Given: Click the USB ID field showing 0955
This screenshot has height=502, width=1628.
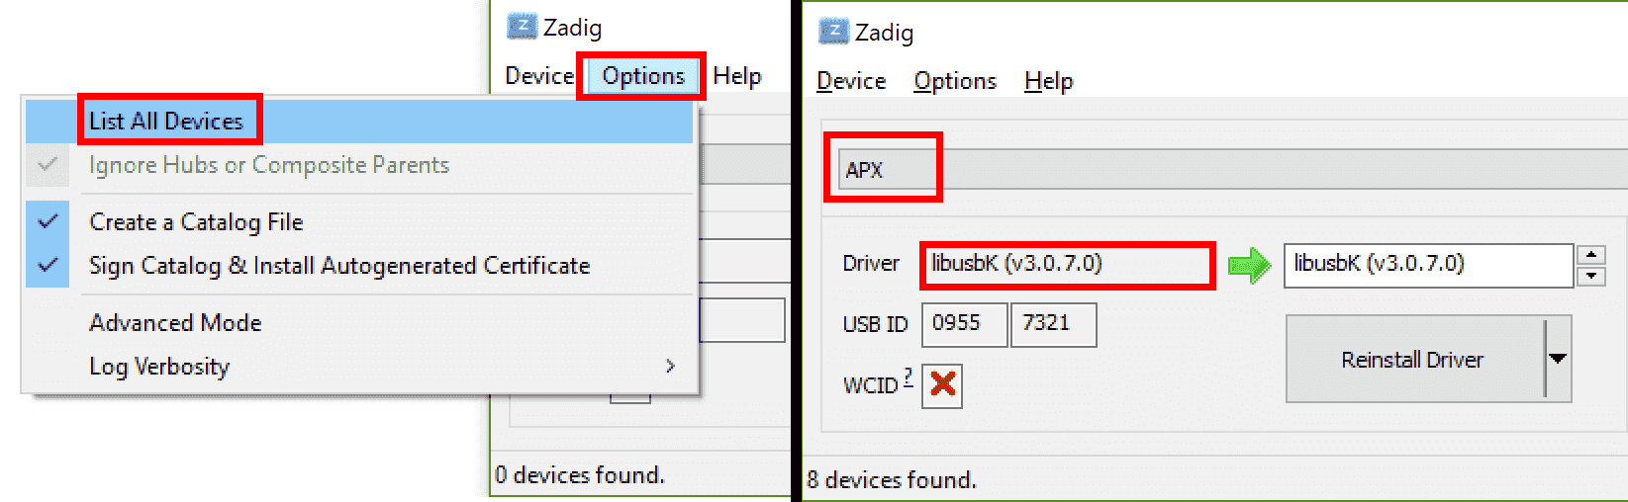Looking at the screenshot, I should [x=964, y=324].
